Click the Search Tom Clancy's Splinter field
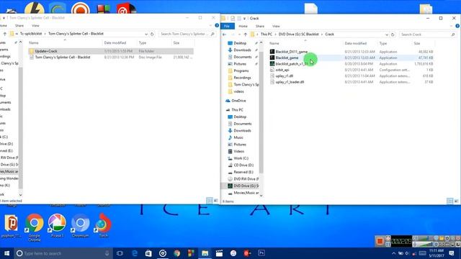This screenshot has height=259, width=461. [187, 34]
